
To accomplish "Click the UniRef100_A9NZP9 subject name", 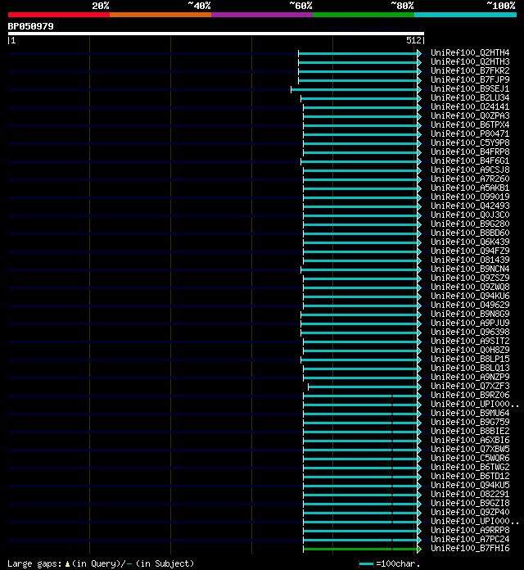I will [470, 377].
